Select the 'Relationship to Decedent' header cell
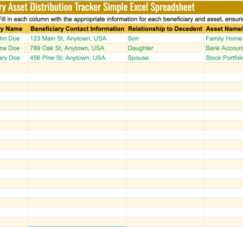 click(x=165, y=29)
